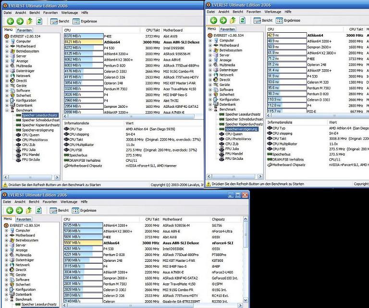Viewport: 369px width, 308px height.
Task: Click the Up-level arrow icon in top-left window
Action: pyautogui.click(x=29, y=21)
